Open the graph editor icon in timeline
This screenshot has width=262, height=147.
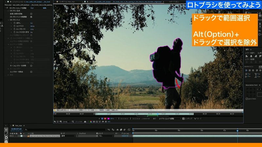coord(129,129)
